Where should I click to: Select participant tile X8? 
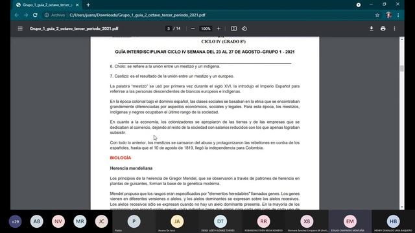point(307,221)
